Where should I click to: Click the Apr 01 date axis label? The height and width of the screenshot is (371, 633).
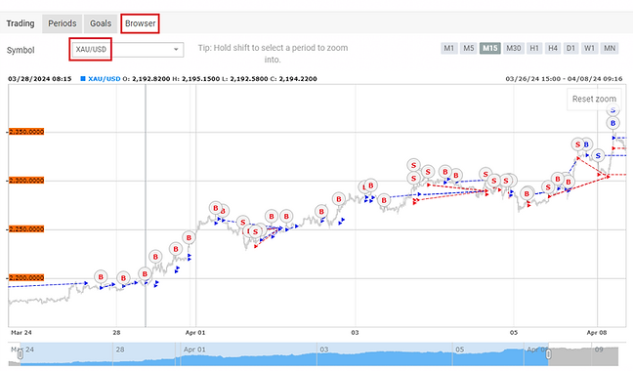(x=195, y=333)
